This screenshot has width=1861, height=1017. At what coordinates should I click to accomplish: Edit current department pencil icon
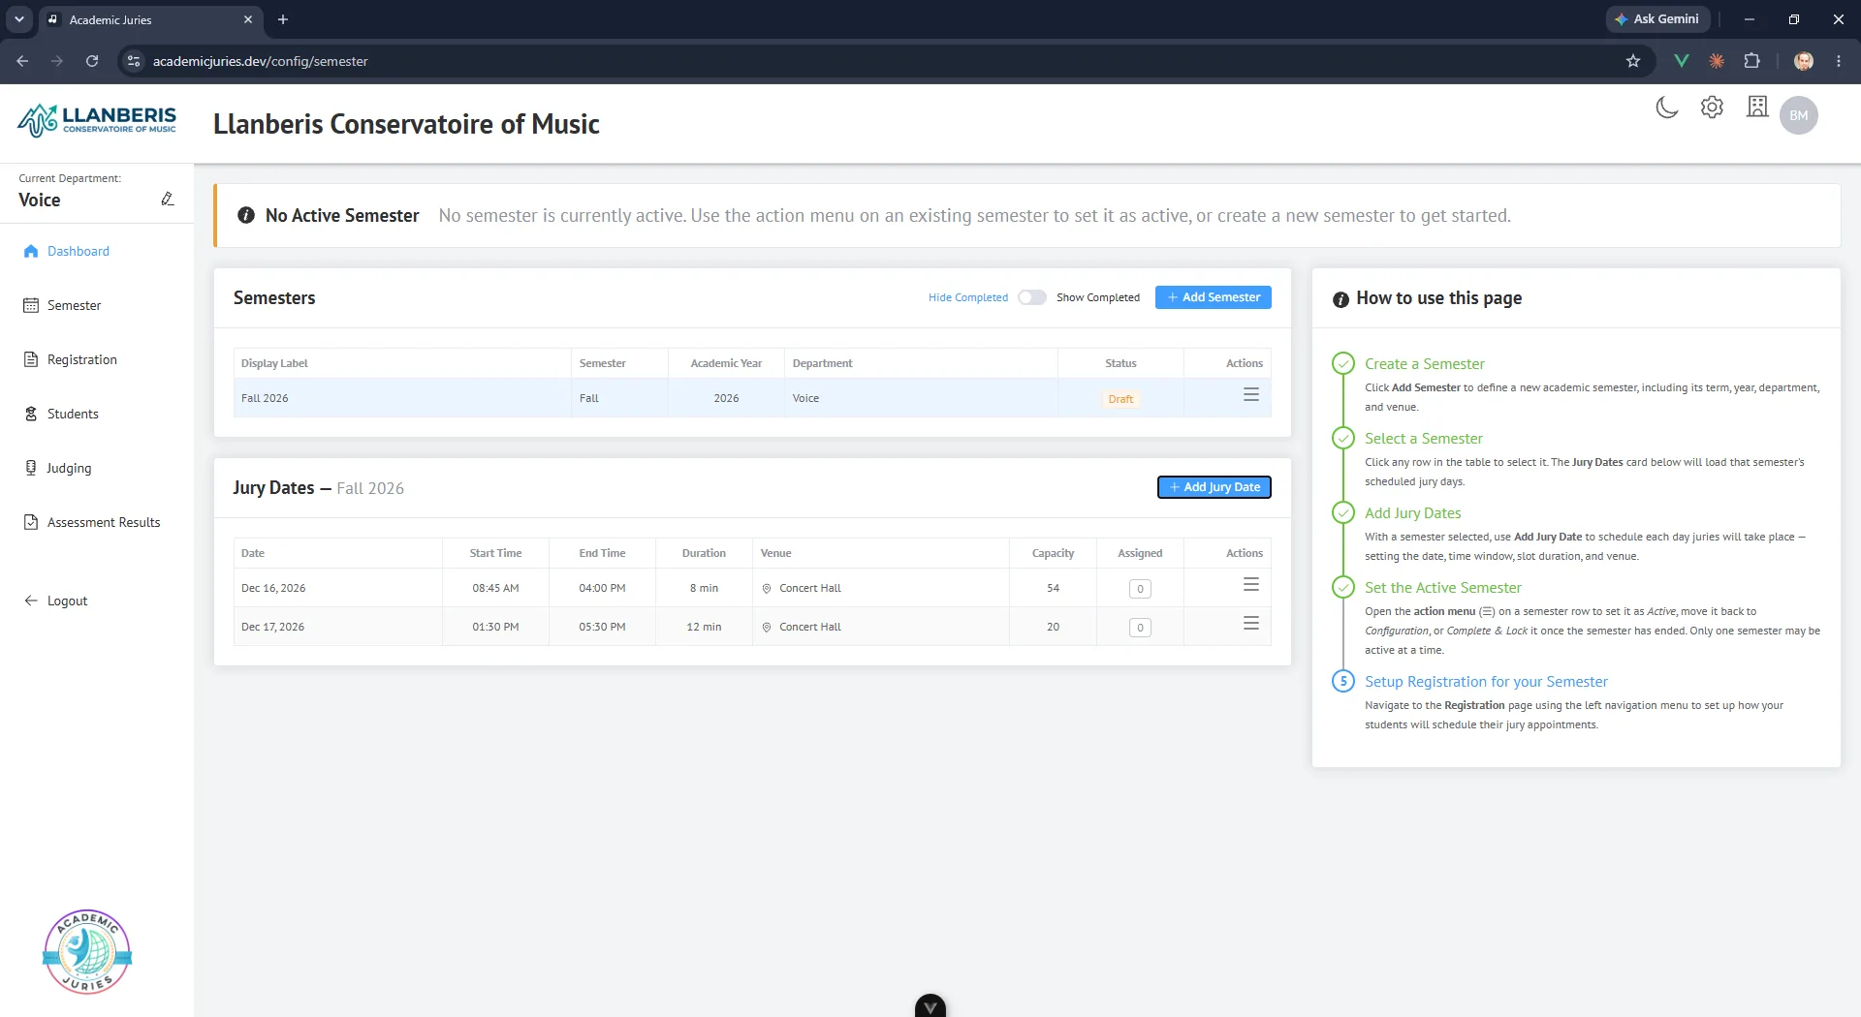coord(167,199)
